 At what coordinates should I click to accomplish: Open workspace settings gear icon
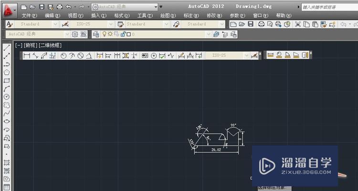tap(75, 34)
